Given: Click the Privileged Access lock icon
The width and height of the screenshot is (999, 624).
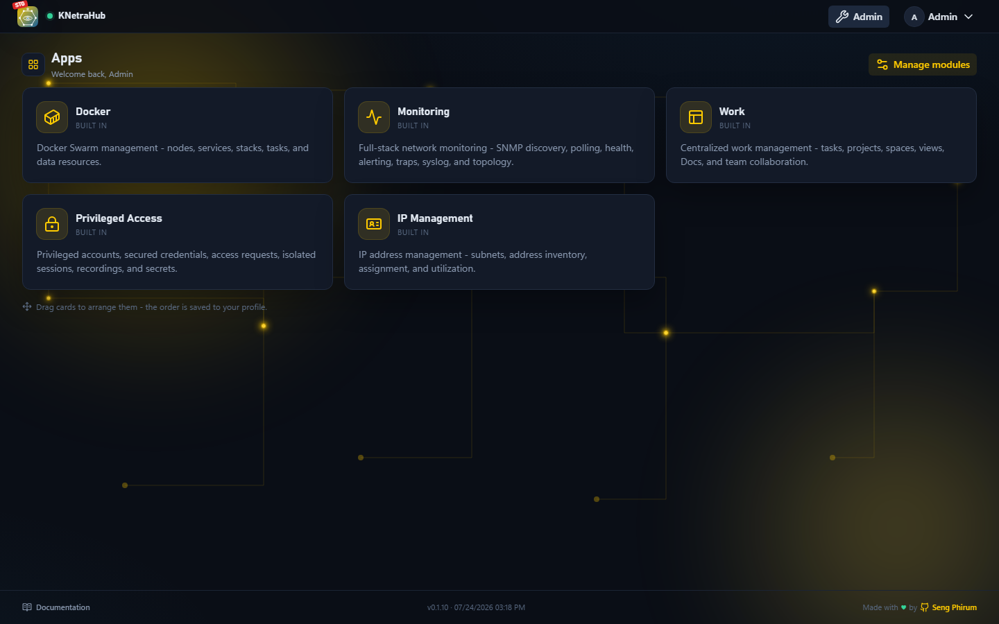Looking at the screenshot, I should click(x=52, y=224).
